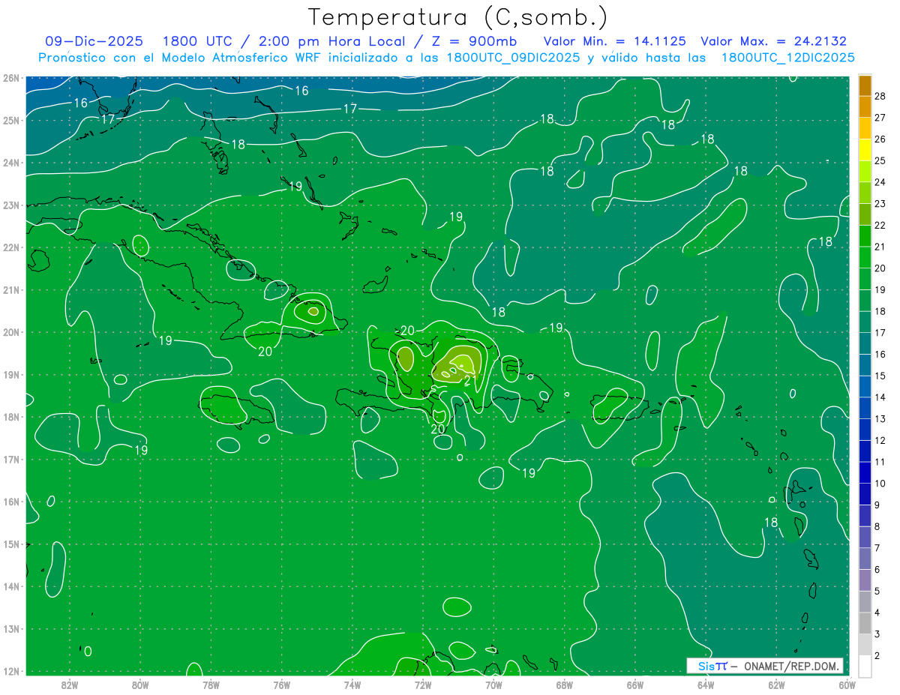Click the "1800 UTC" time text
The width and height of the screenshot is (900, 695).
(x=200, y=41)
